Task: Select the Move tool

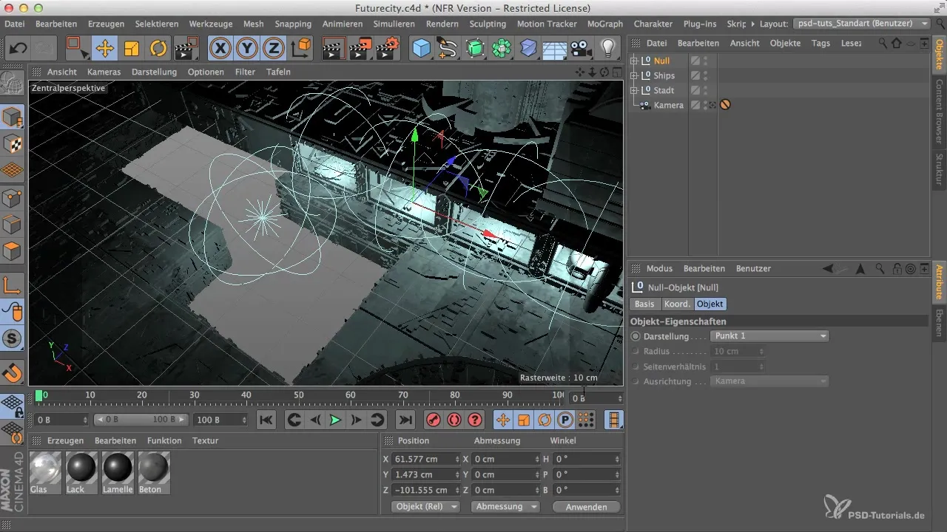Action: pyautogui.click(x=104, y=49)
